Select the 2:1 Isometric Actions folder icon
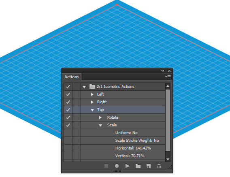The image size is (230, 177). point(92,87)
